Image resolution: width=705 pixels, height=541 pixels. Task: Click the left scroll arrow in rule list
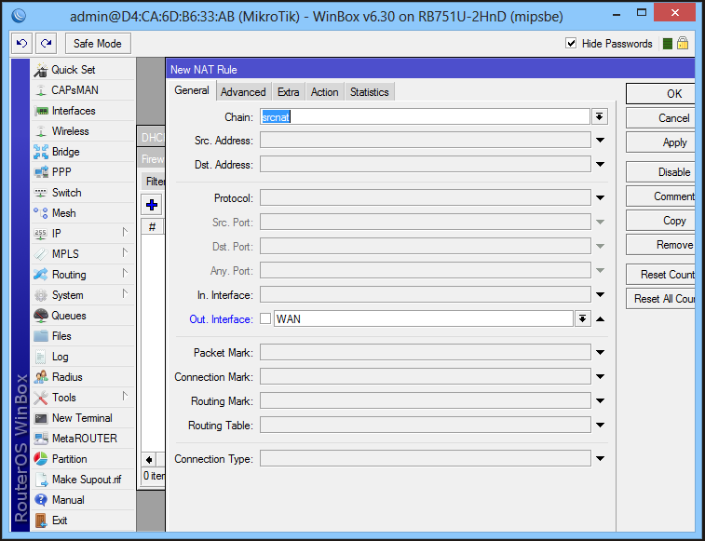(x=149, y=460)
